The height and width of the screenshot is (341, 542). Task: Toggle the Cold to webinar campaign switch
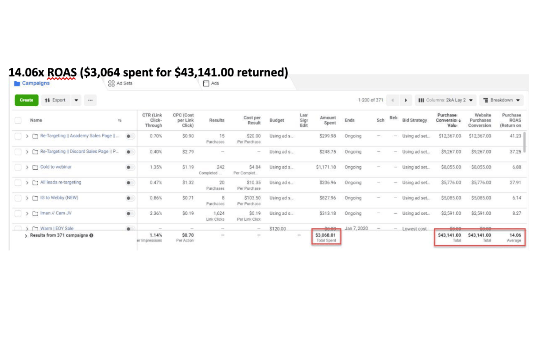pyautogui.click(x=130, y=167)
